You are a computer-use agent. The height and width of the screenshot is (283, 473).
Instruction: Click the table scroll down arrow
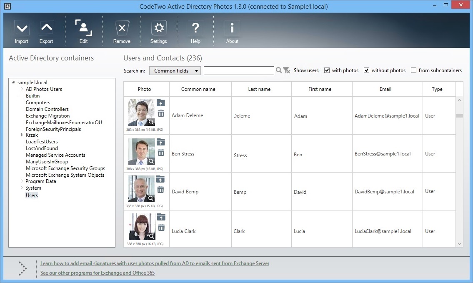click(459, 244)
